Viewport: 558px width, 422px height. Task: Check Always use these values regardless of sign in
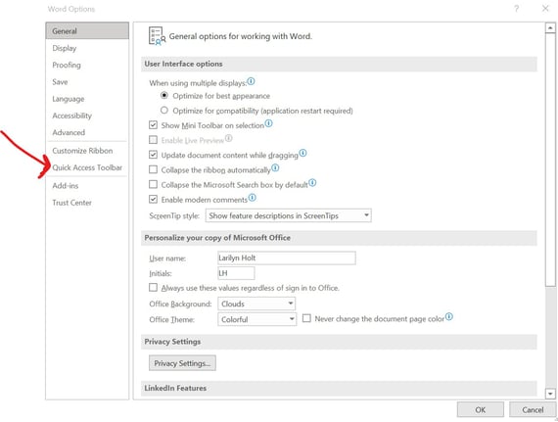point(153,287)
